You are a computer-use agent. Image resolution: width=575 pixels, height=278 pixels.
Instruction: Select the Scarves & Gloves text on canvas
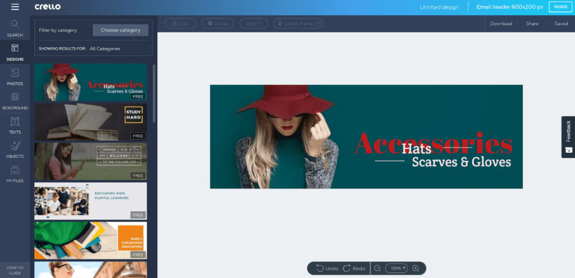pyautogui.click(x=462, y=162)
